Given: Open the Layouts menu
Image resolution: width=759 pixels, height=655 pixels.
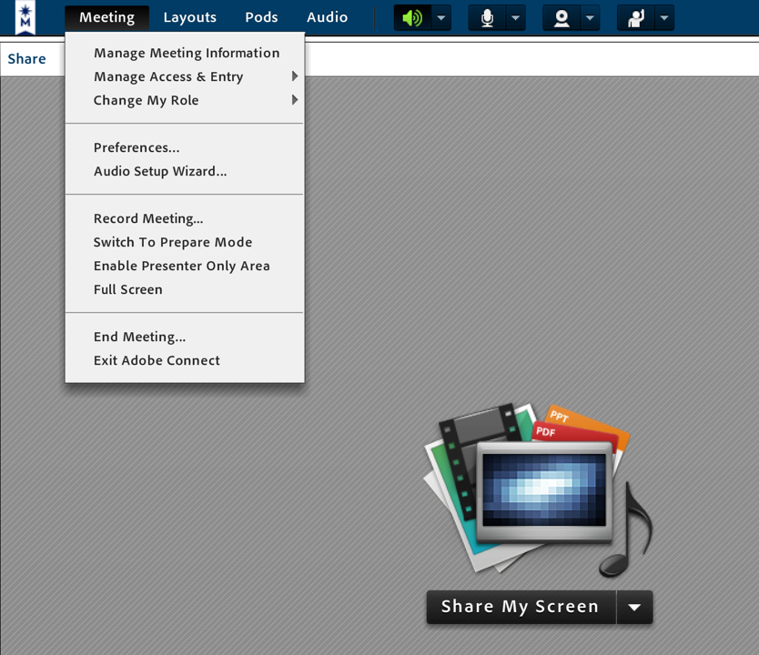Looking at the screenshot, I should (x=189, y=17).
